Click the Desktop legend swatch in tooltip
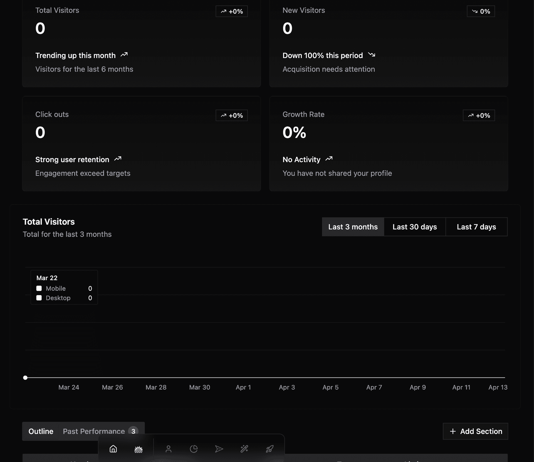This screenshot has height=462, width=534. 39,298
